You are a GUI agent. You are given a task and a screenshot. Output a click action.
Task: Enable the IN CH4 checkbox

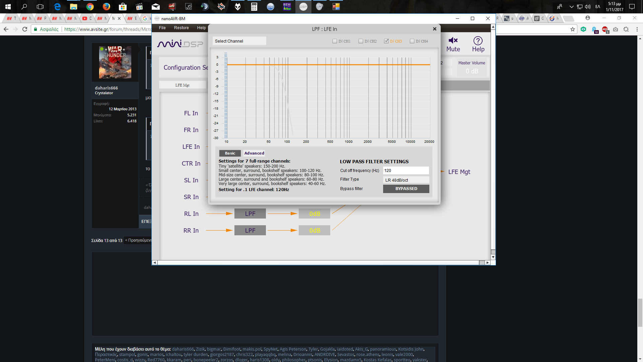click(x=412, y=41)
